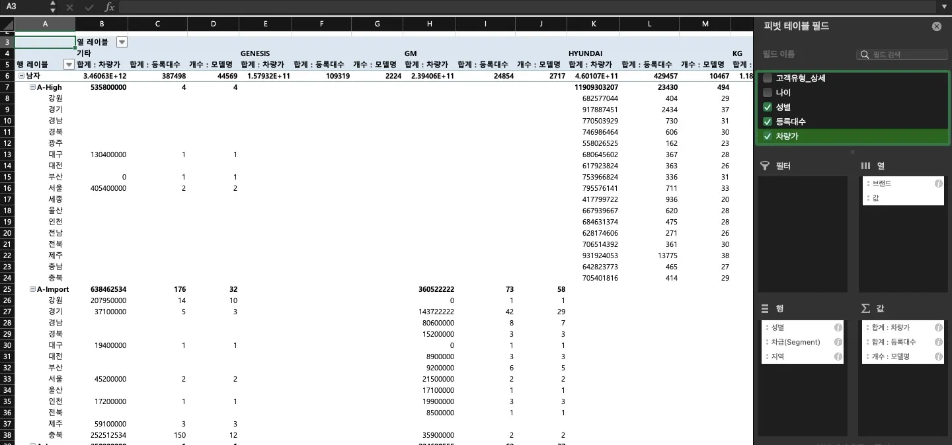Click the cancel entry X icon

pos(70,7)
